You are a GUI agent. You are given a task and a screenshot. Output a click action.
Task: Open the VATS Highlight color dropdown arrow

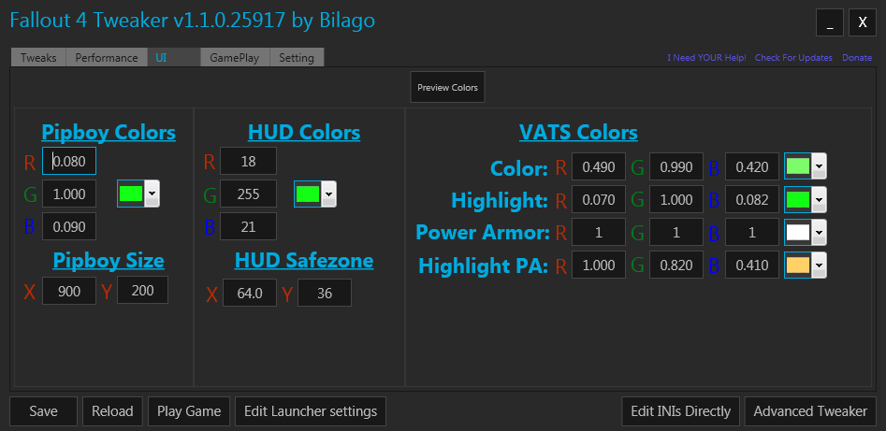point(820,200)
